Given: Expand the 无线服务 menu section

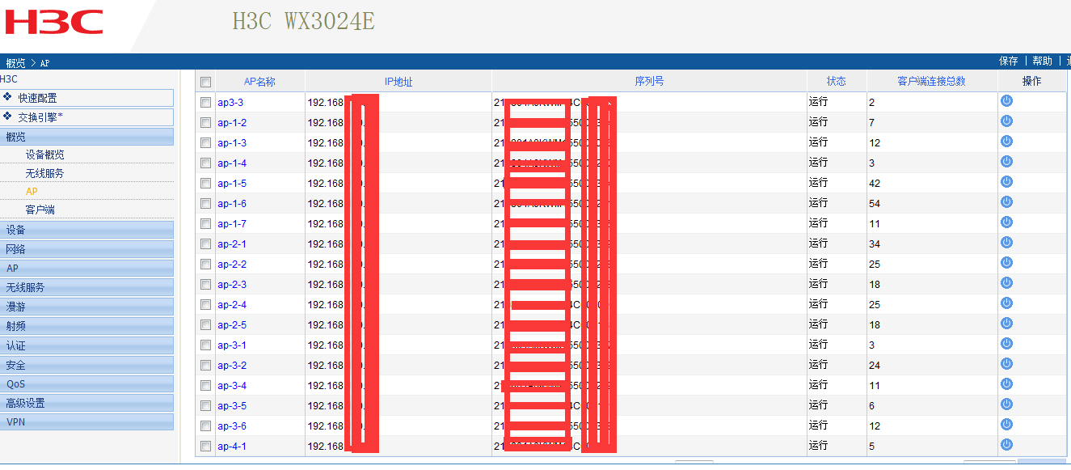Looking at the screenshot, I should [86, 287].
